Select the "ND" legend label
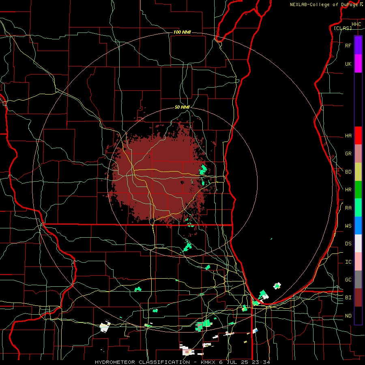The image size is (365, 365). click(x=348, y=316)
